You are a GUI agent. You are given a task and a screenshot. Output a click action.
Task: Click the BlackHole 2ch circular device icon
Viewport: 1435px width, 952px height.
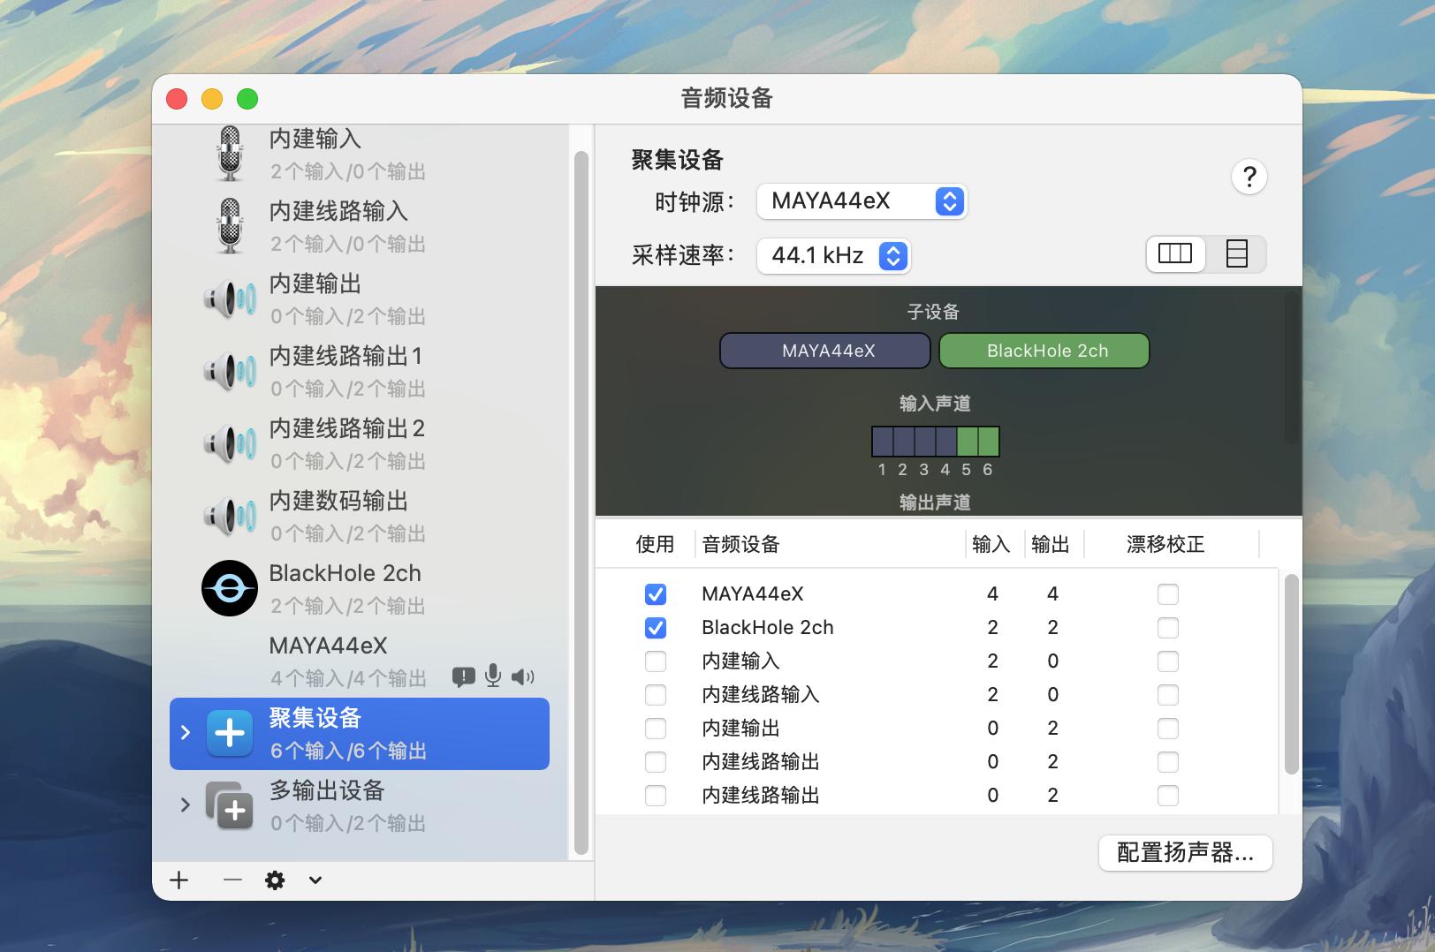pyautogui.click(x=229, y=587)
